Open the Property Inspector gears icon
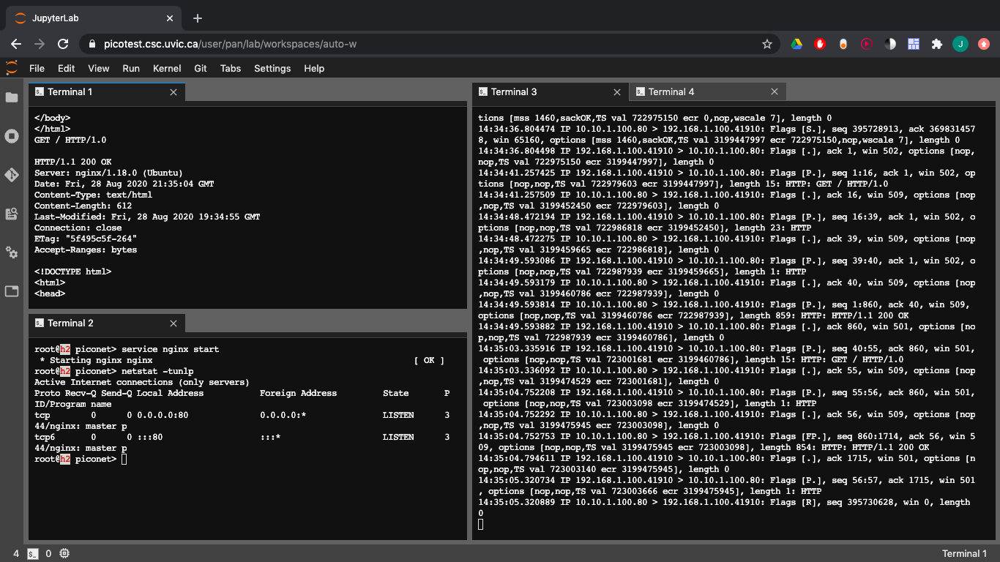 tap(12, 252)
